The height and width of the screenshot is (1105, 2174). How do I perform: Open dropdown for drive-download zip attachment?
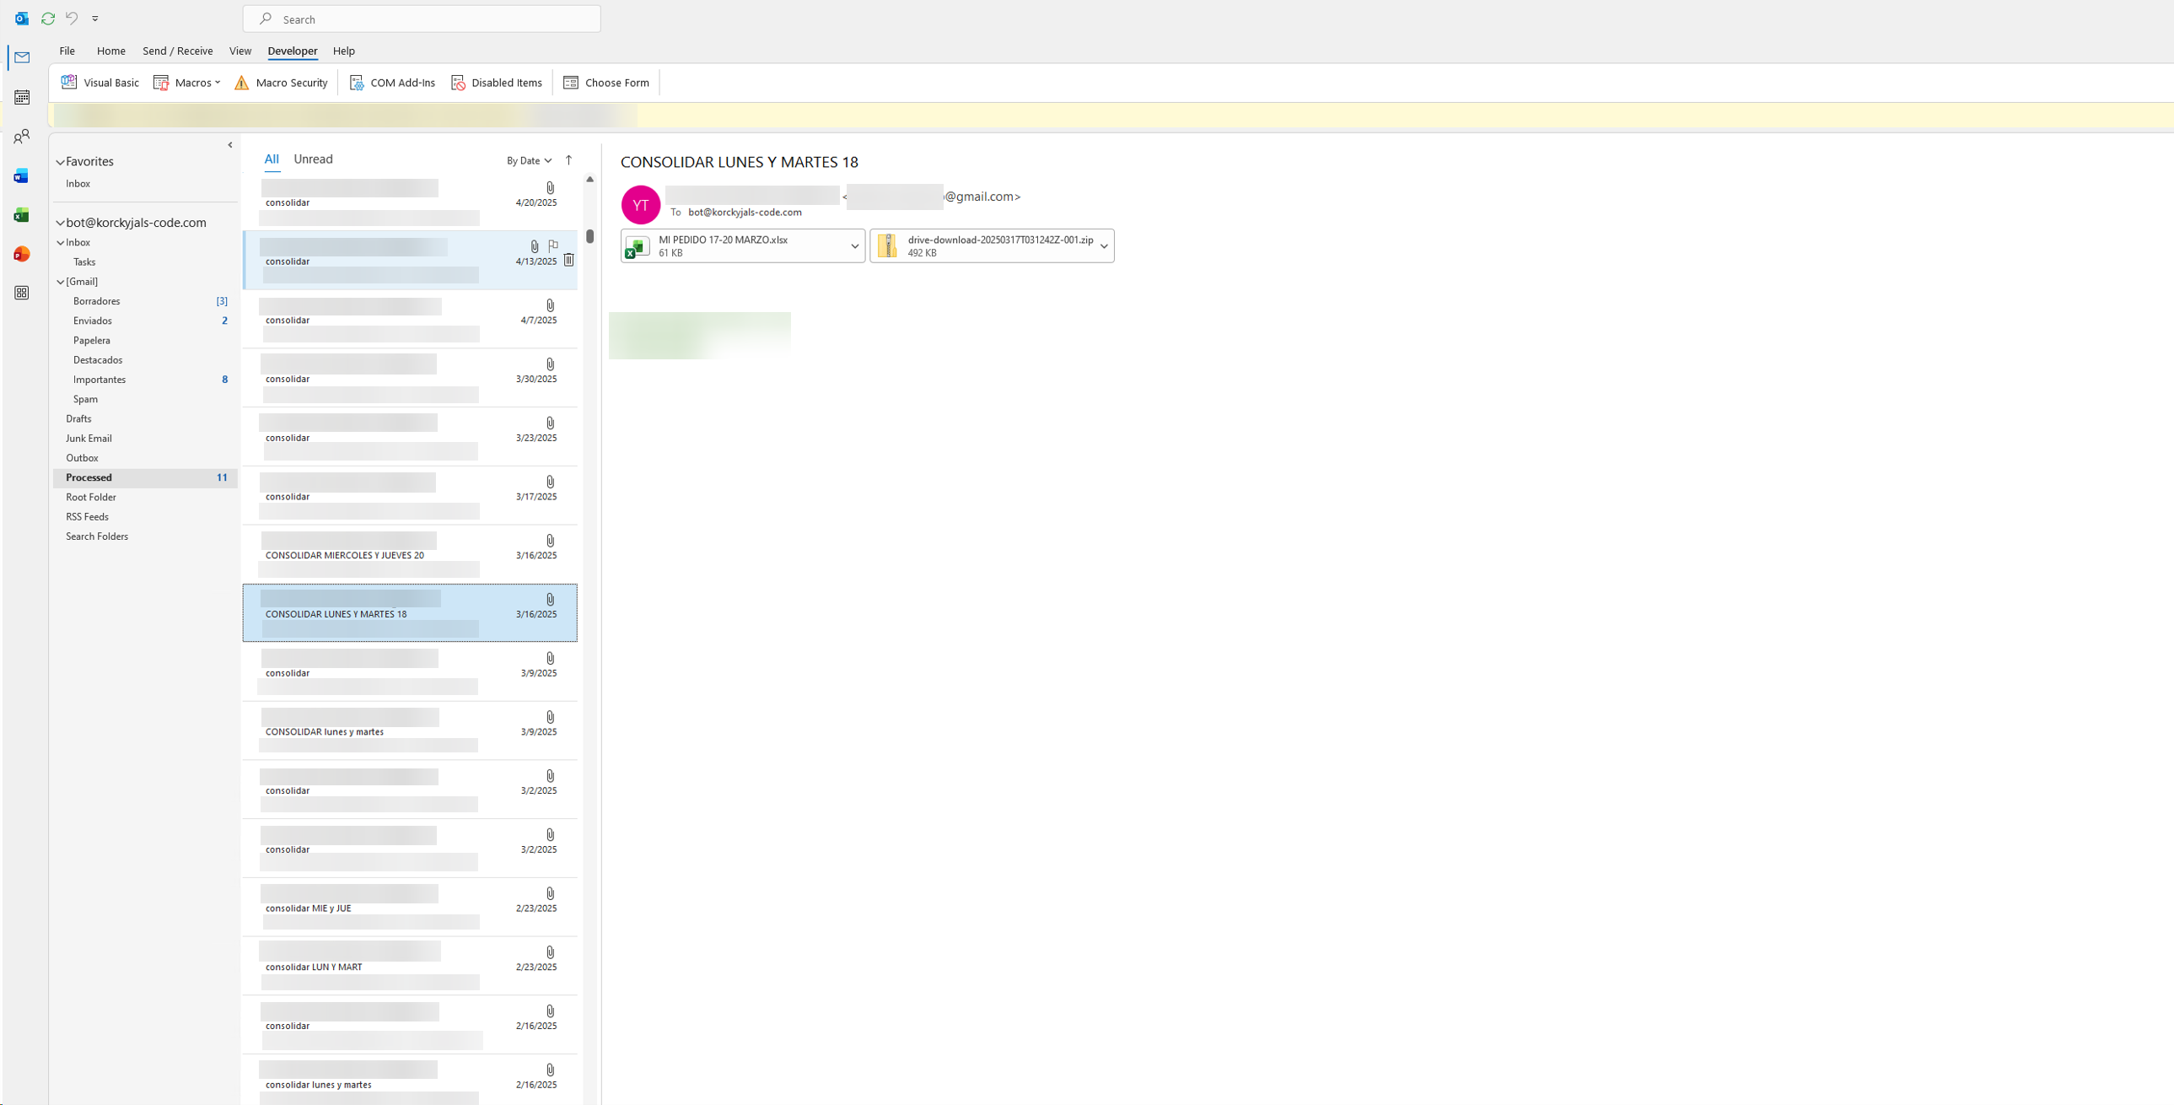[x=1104, y=246]
